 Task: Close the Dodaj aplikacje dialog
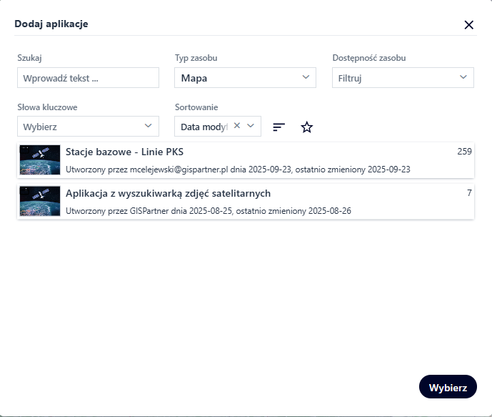(469, 25)
